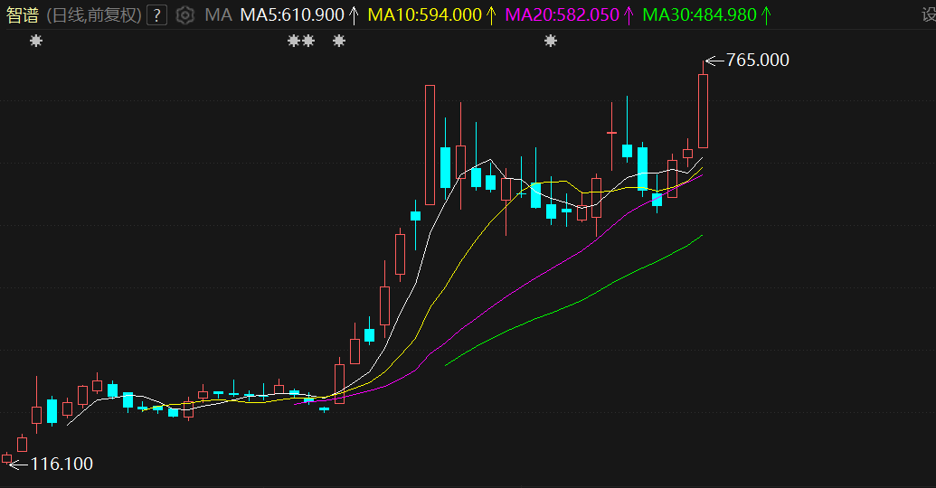
Task: Open the MA indicator type selector
Action: (x=218, y=14)
